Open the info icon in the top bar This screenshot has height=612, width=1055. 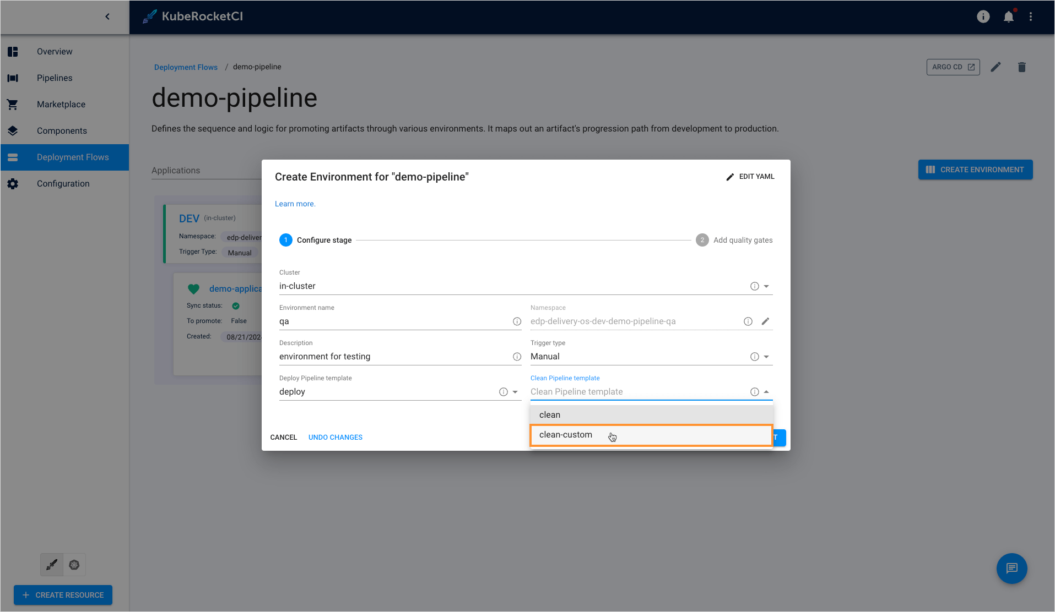coord(983,17)
